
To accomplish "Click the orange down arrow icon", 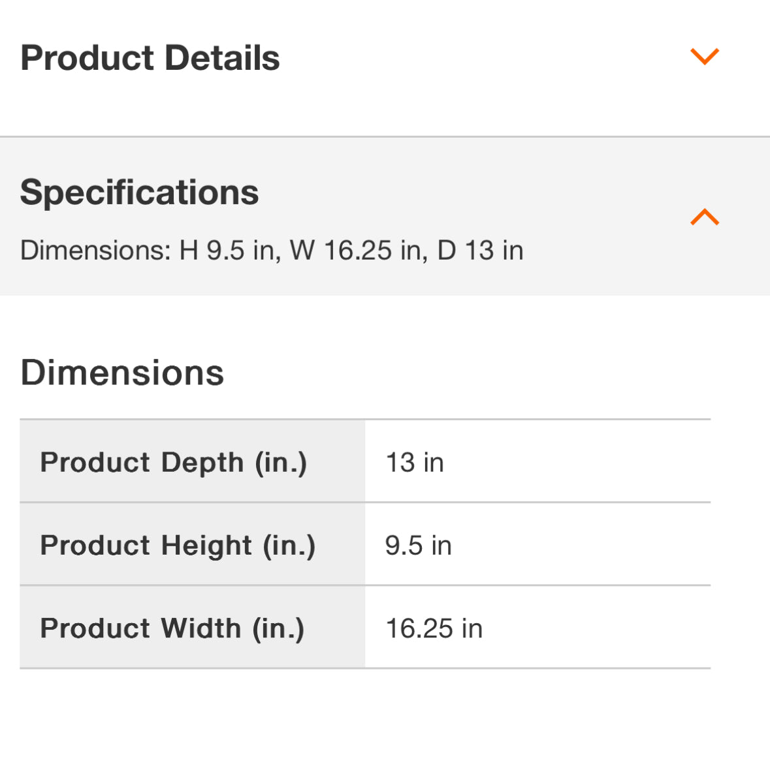I will pos(705,56).
